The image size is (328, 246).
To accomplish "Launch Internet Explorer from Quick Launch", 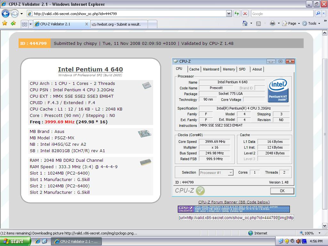I will (38, 241).
